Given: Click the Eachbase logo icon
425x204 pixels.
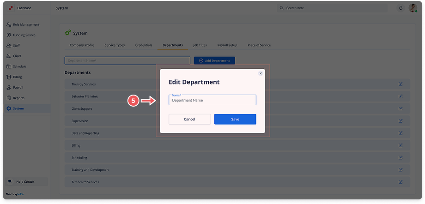Looking at the screenshot, I should tap(11, 8).
